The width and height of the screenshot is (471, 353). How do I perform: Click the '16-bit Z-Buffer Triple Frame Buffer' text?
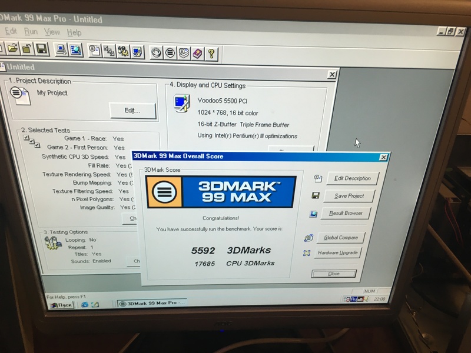(243, 125)
